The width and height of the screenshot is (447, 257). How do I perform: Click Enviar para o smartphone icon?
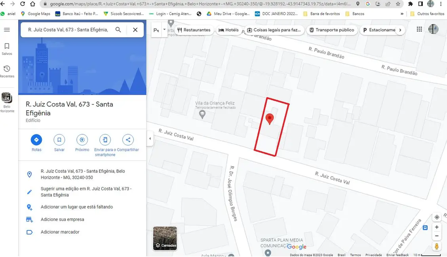(105, 140)
